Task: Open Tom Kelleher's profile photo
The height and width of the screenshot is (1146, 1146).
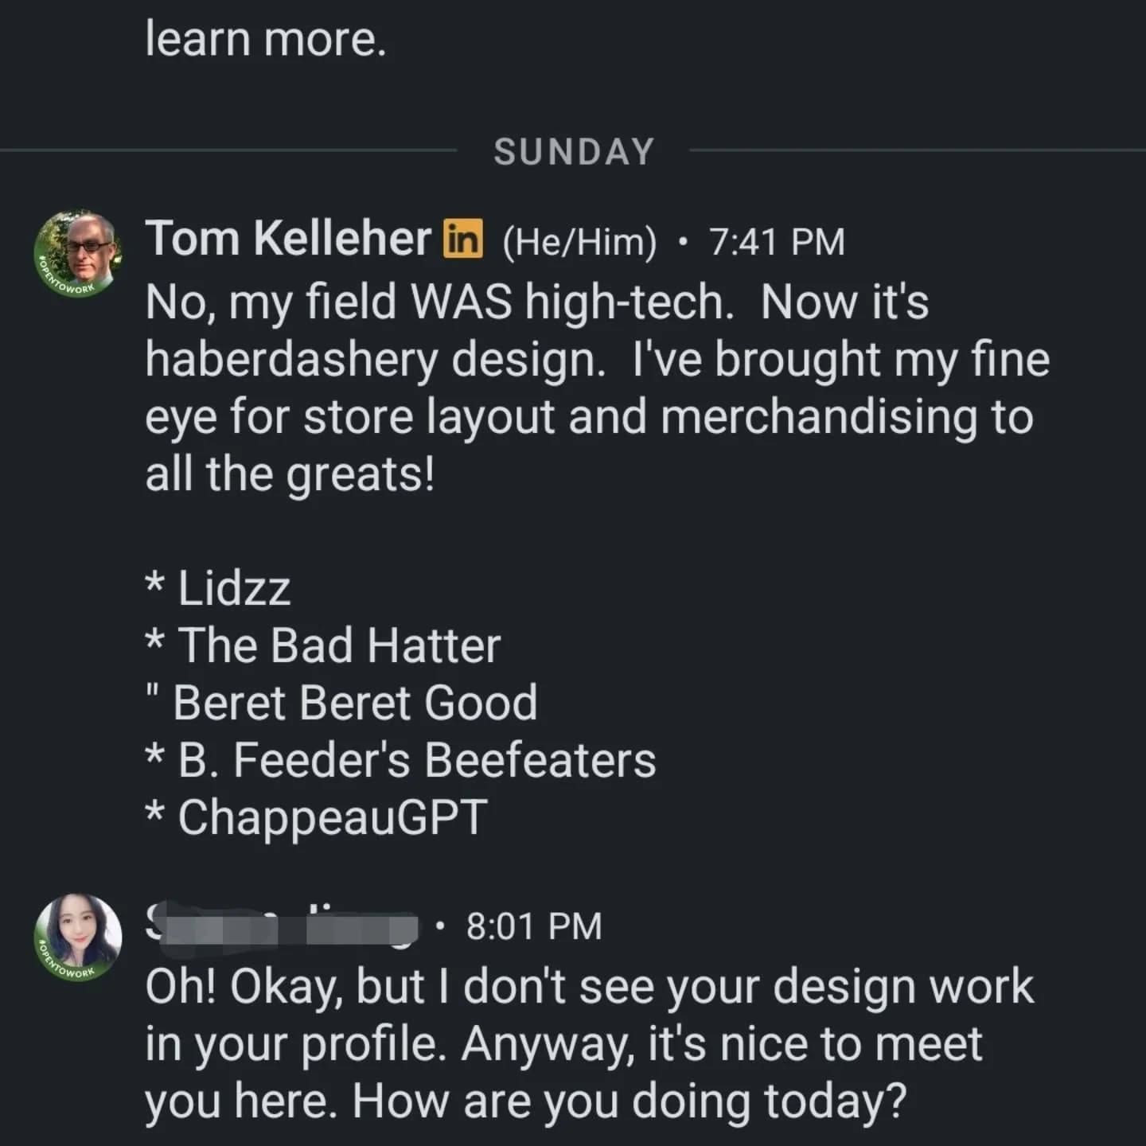Action: click(78, 255)
